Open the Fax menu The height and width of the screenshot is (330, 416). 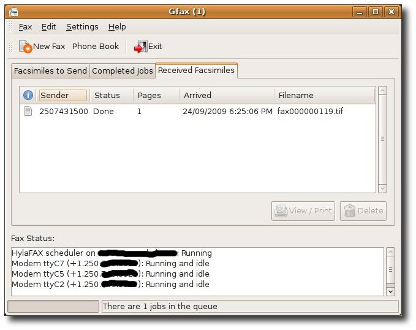[25, 27]
